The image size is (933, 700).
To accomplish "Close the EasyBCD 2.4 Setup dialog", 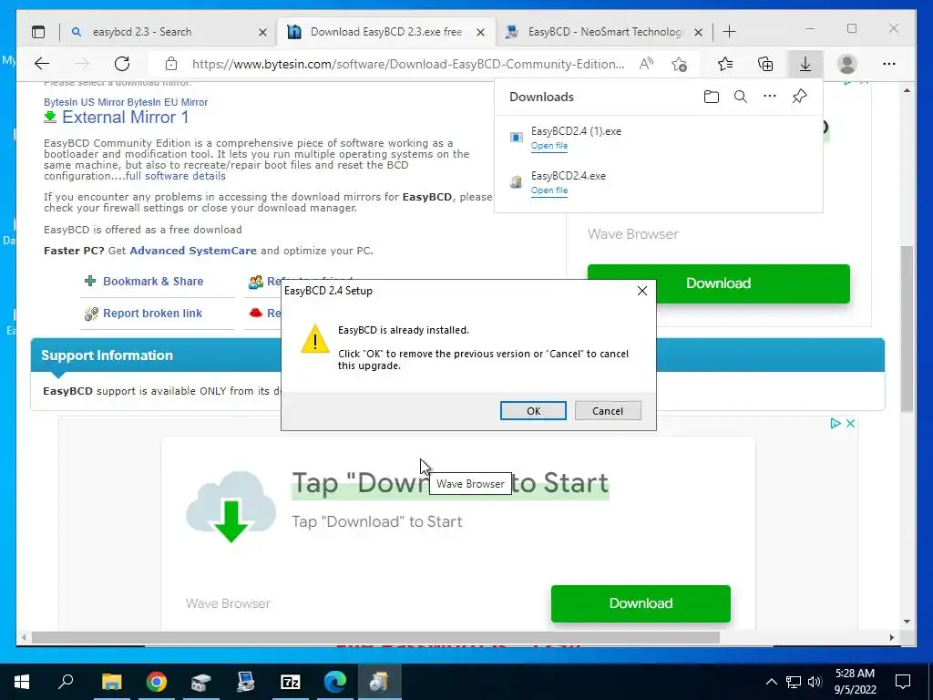I will (x=642, y=291).
